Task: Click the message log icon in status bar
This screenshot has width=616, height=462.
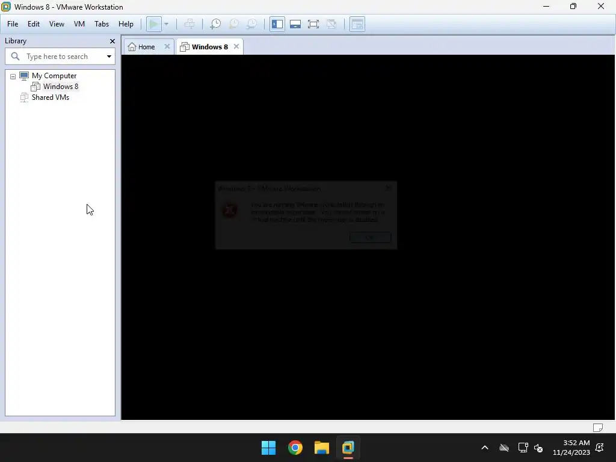Action: (x=597, y=427)
